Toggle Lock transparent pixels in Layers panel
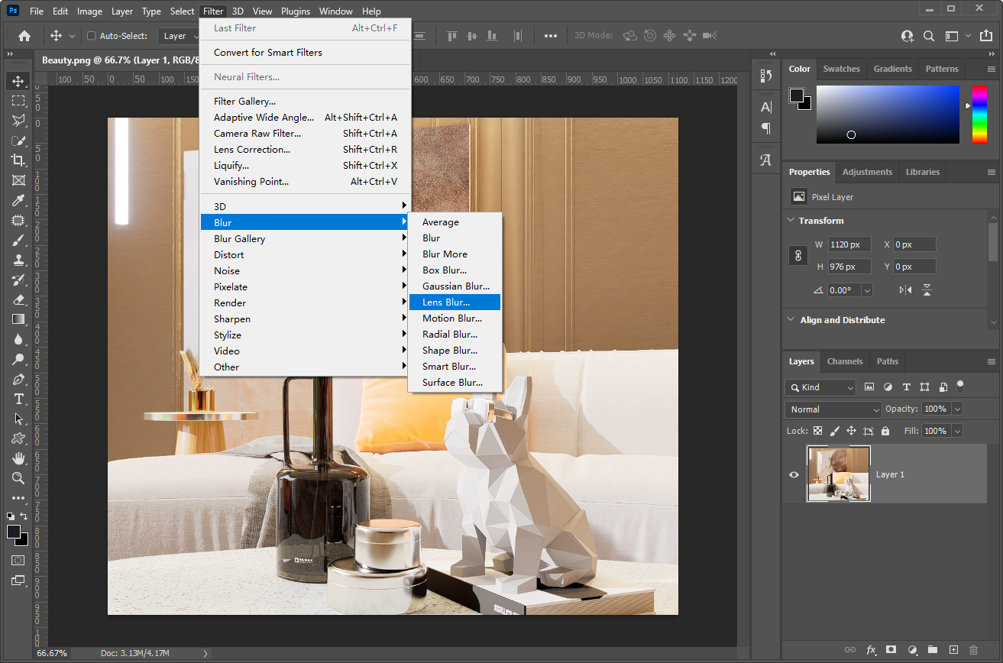1003x663 pixels. 817,430
